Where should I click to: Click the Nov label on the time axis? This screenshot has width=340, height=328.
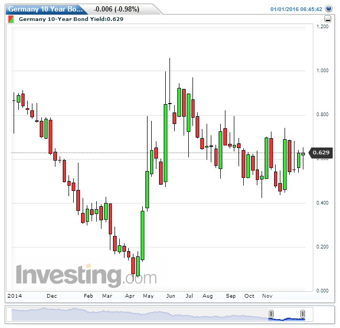tap(267, 296)
